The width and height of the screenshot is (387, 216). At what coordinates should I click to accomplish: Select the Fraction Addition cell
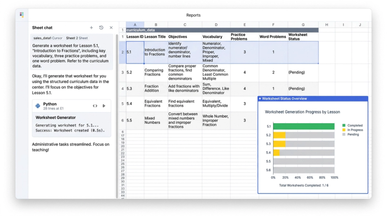pos(156,88)
